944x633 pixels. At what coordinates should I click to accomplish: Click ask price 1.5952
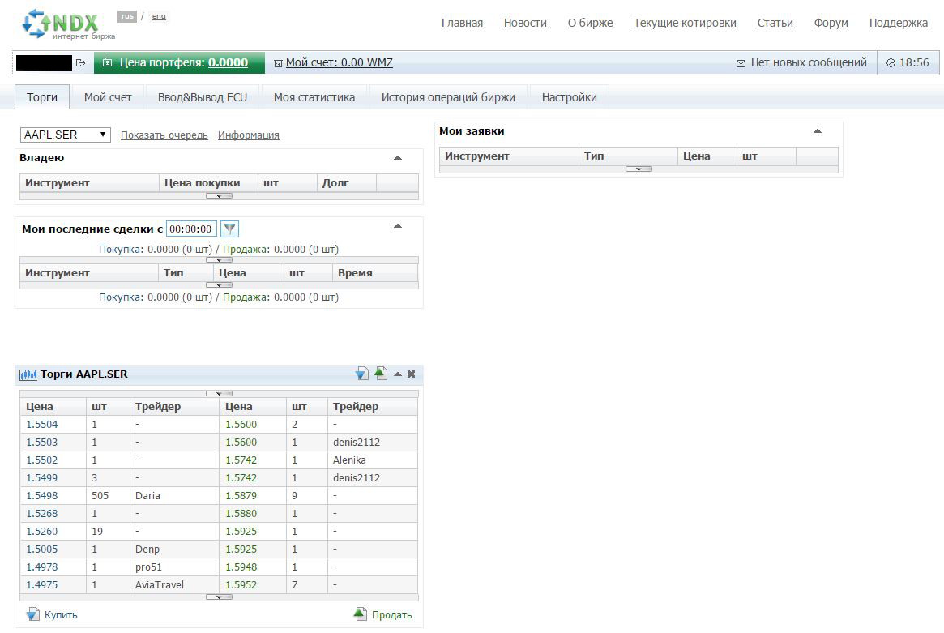(x=241, y=585)
